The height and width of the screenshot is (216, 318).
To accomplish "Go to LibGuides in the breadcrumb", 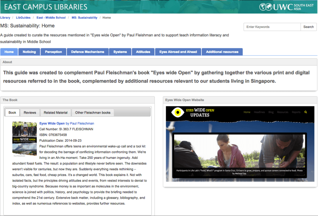I will [x=23, y=18].
